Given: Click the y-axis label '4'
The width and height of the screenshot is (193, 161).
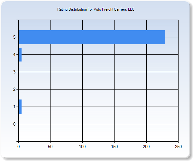Looking at the screenshot, I should tap(14, 54).
